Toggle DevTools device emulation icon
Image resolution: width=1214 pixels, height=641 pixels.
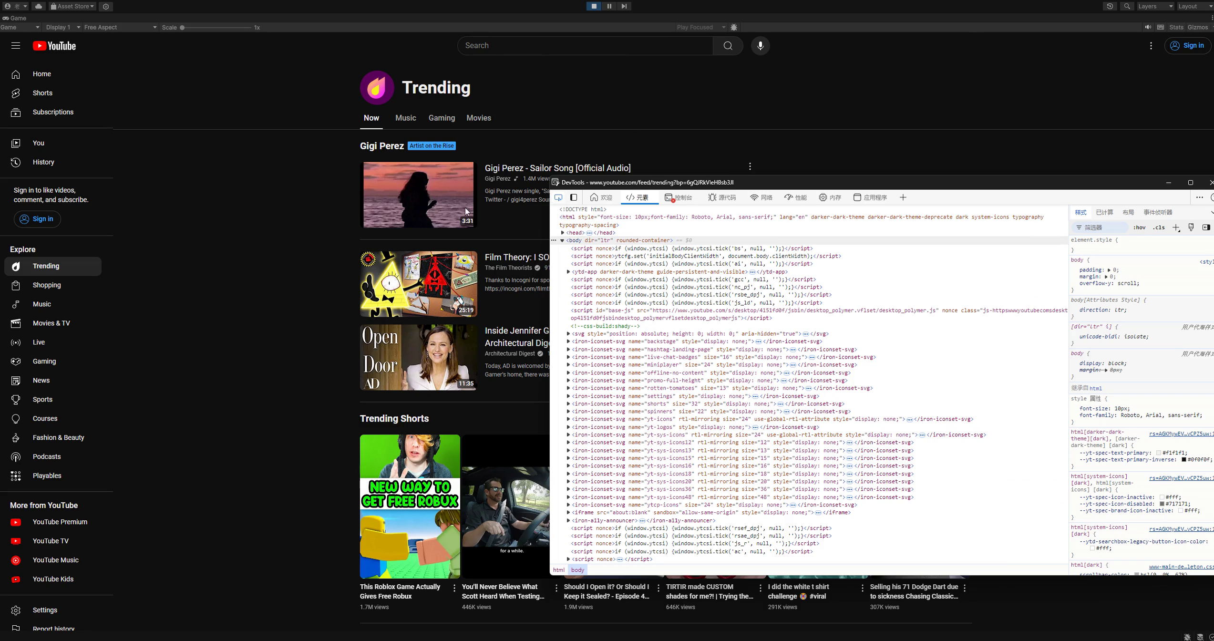(574, 197)
